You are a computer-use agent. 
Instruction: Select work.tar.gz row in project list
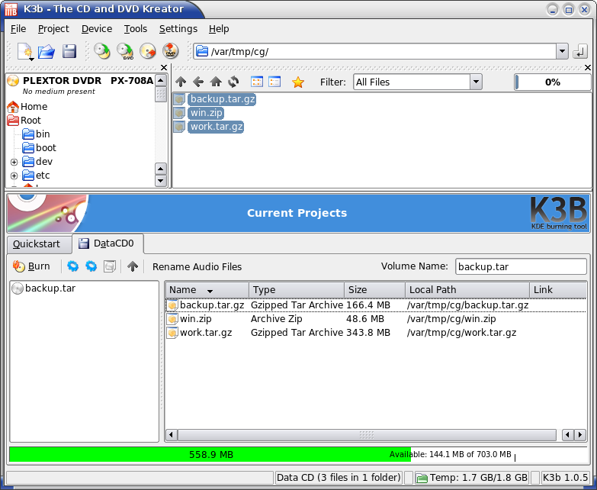click(x=376, y=333)
